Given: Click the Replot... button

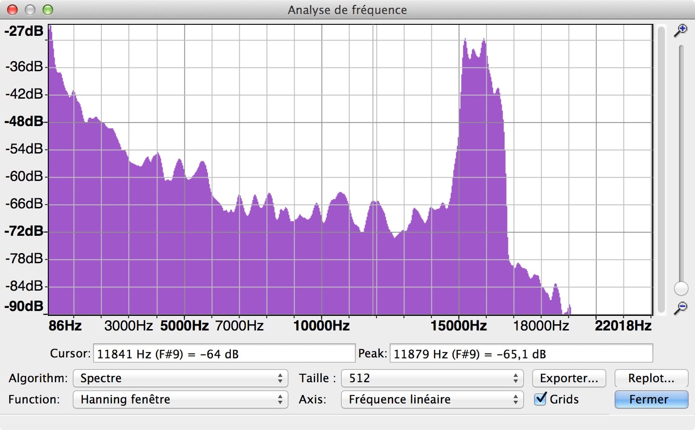Looking at the screenshot, I should click(x=651, y=378).
